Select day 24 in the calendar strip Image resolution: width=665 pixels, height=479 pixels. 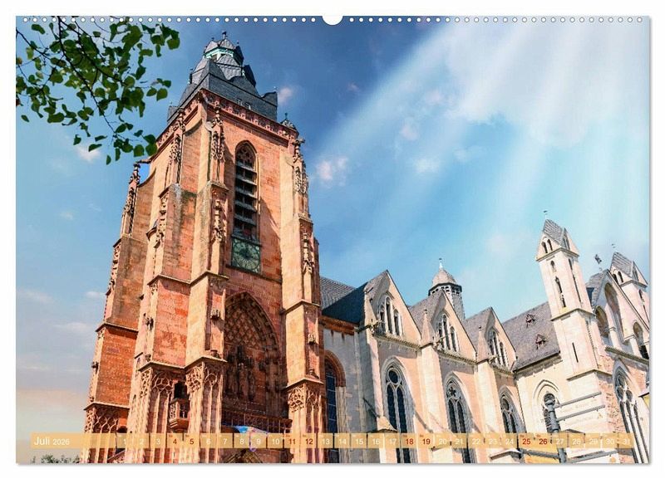[510, 441]
